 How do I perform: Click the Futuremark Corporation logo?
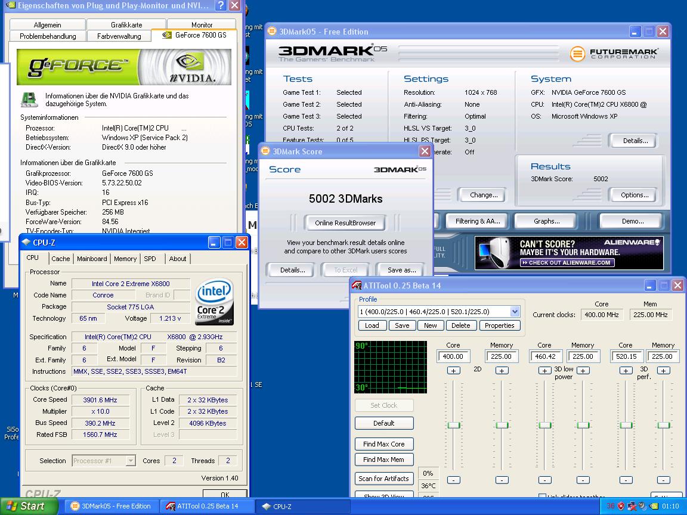click(x=614, y=54)
